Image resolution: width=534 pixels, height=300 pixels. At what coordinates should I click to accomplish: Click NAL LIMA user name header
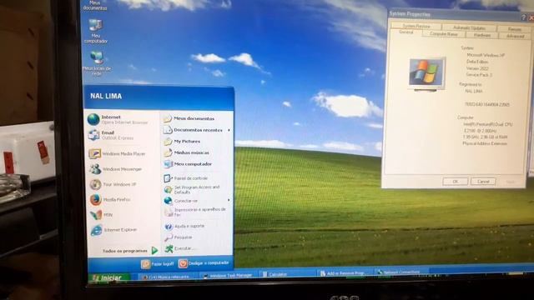(x=106, y=97)
